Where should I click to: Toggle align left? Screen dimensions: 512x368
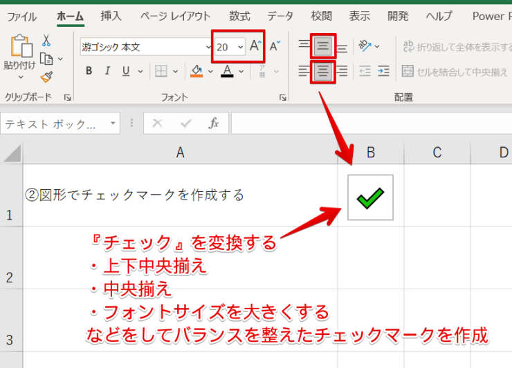pyautogui.click(x=304, y=71)
